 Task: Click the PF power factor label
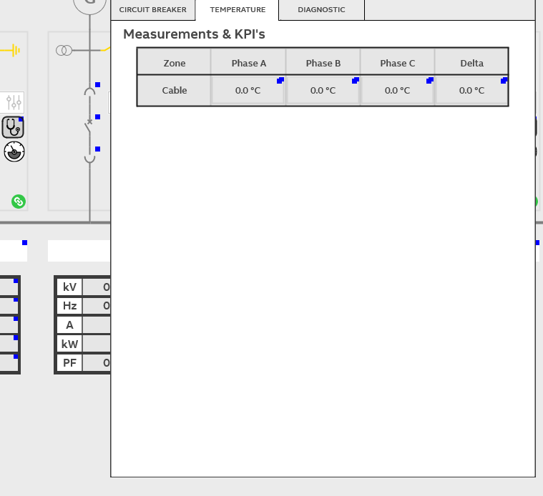pyautogui.click(x=69, y=363)
